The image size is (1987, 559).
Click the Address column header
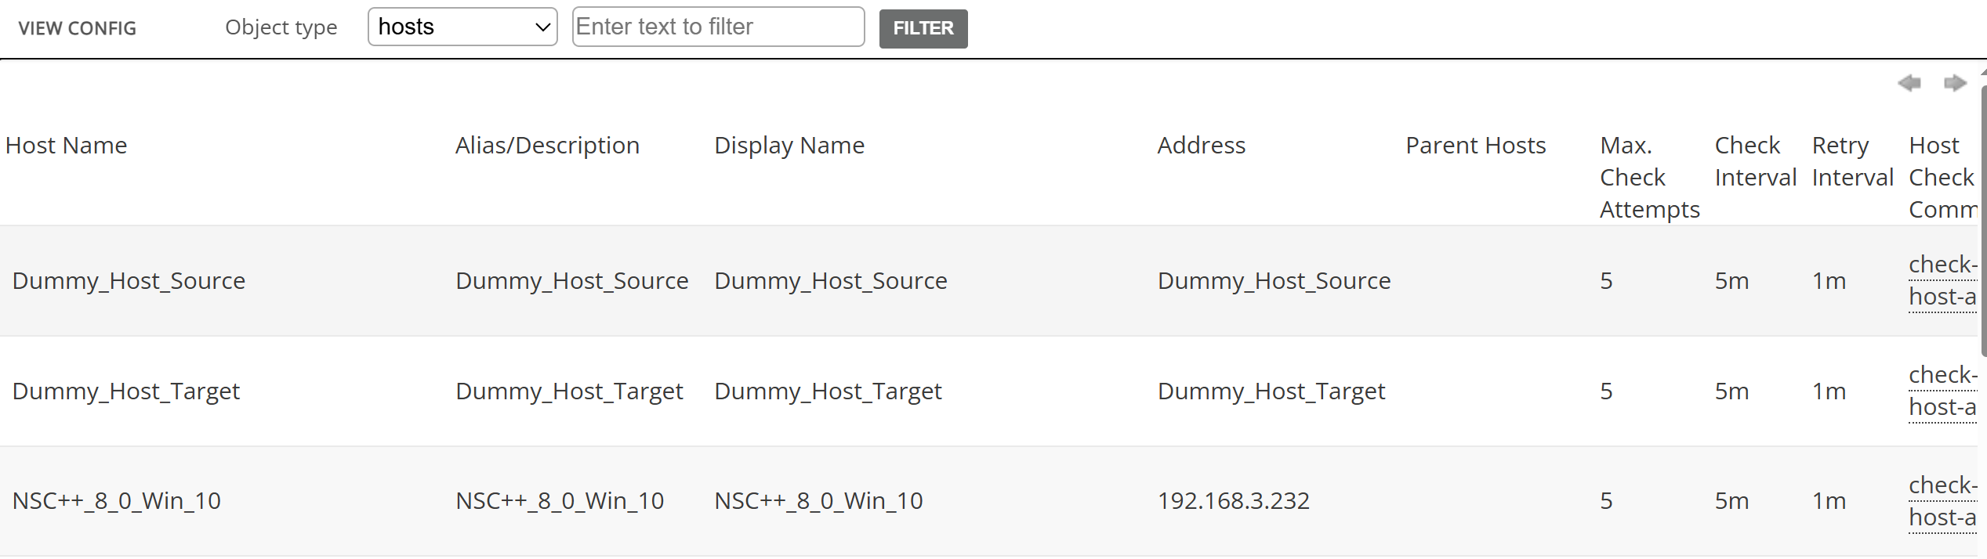[x=1201, y=146]
